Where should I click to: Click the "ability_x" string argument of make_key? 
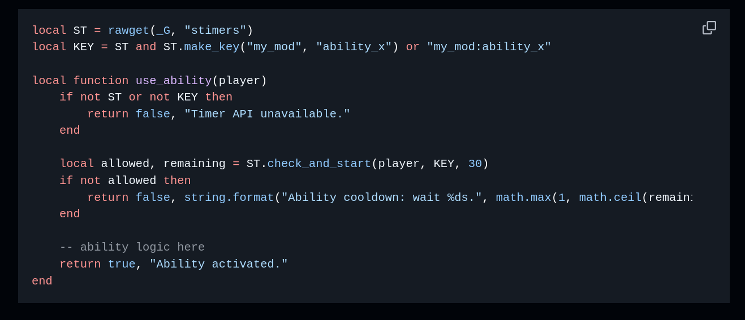(x=354, y=47)
